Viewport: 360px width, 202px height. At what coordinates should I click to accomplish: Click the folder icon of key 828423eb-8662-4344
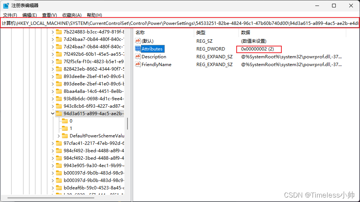tap(59, 69)
